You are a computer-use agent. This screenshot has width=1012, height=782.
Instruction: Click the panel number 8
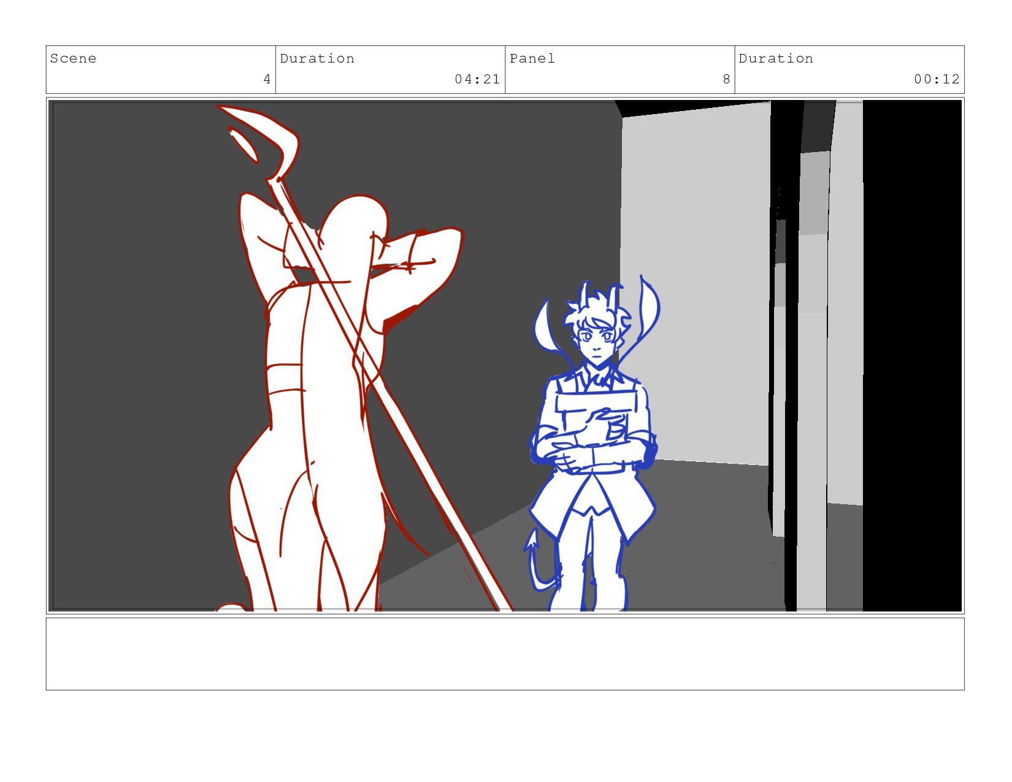(726, 79)
